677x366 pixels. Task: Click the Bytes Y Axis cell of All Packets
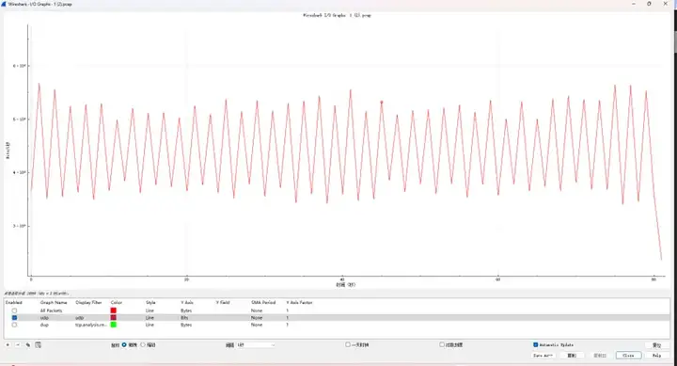coord(186,310)
